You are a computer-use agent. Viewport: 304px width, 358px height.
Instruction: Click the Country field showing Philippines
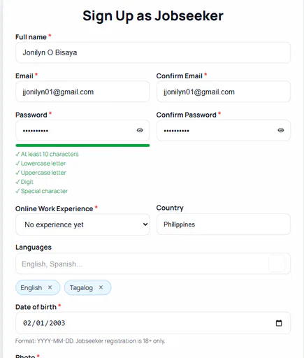point(224,224)
